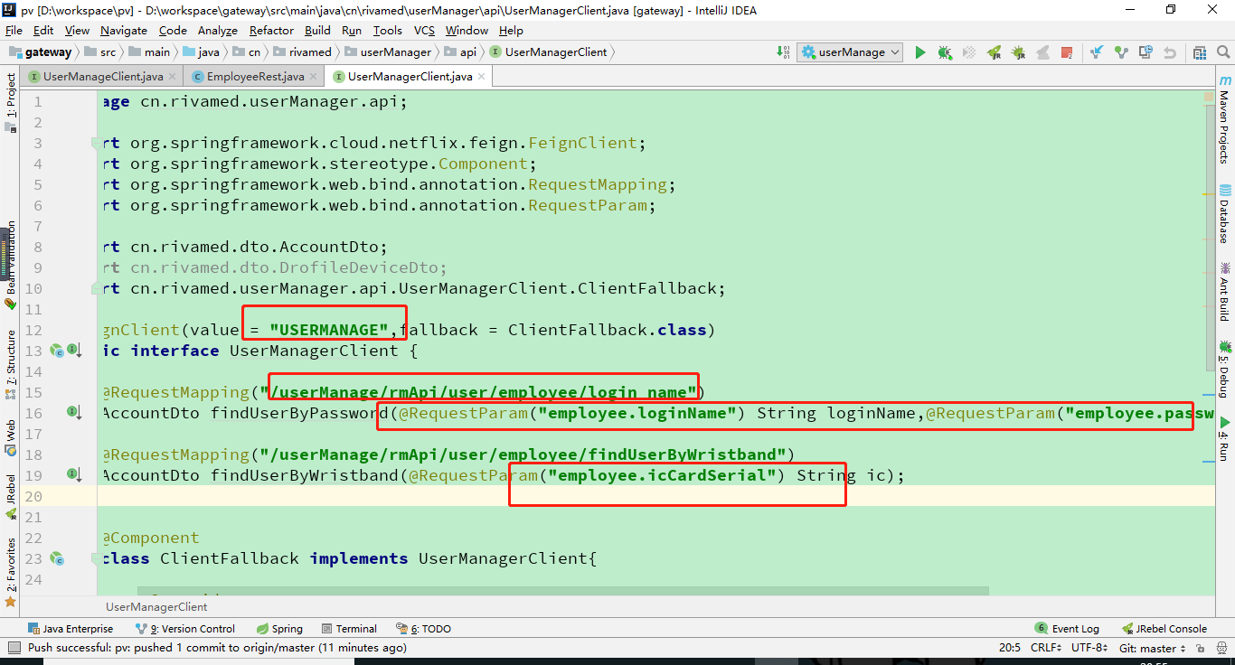Stop the running process with the red square
This screenshot has height=665, width=1235.
[x=1067, y=52]
